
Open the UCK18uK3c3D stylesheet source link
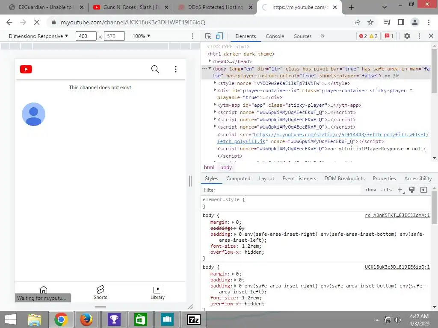pos(397,267)
